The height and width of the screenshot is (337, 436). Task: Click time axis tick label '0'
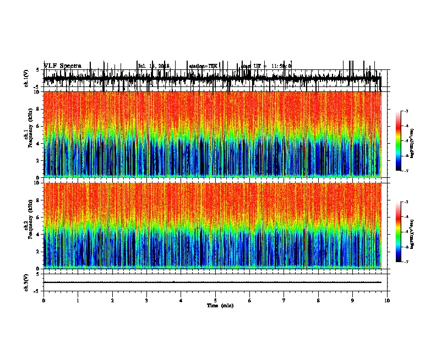pos(43,300)
